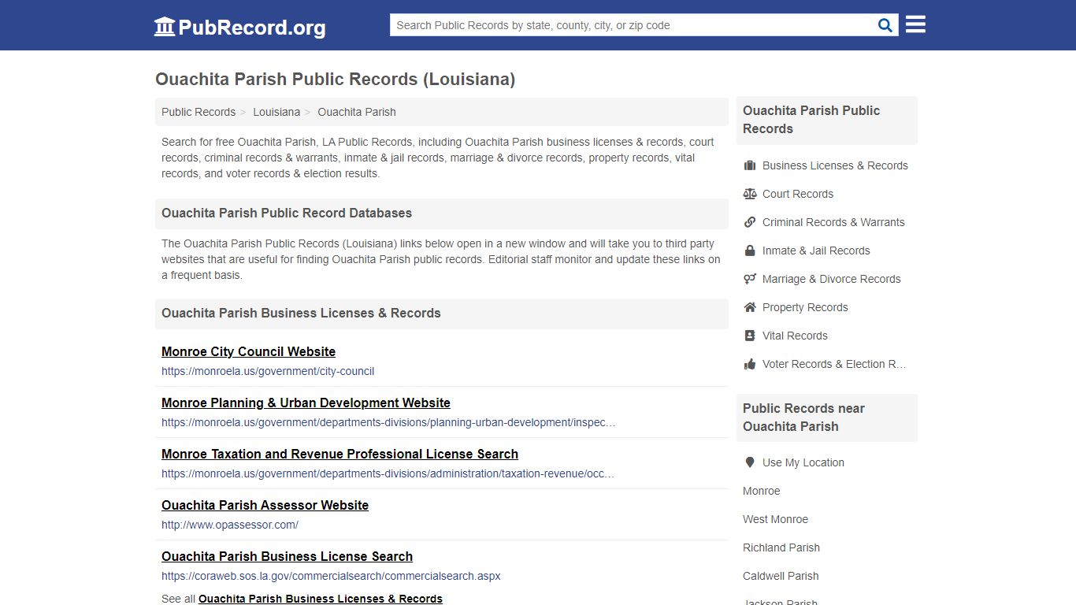Open the opassessor.com URL

coord(230,525)
